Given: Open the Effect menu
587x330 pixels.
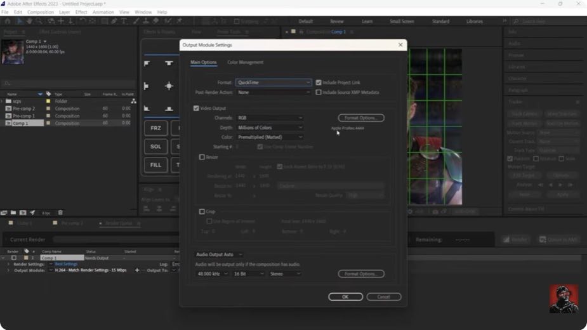Looking at the screenshot, I should pyautogui.click(x=81, y=12).
